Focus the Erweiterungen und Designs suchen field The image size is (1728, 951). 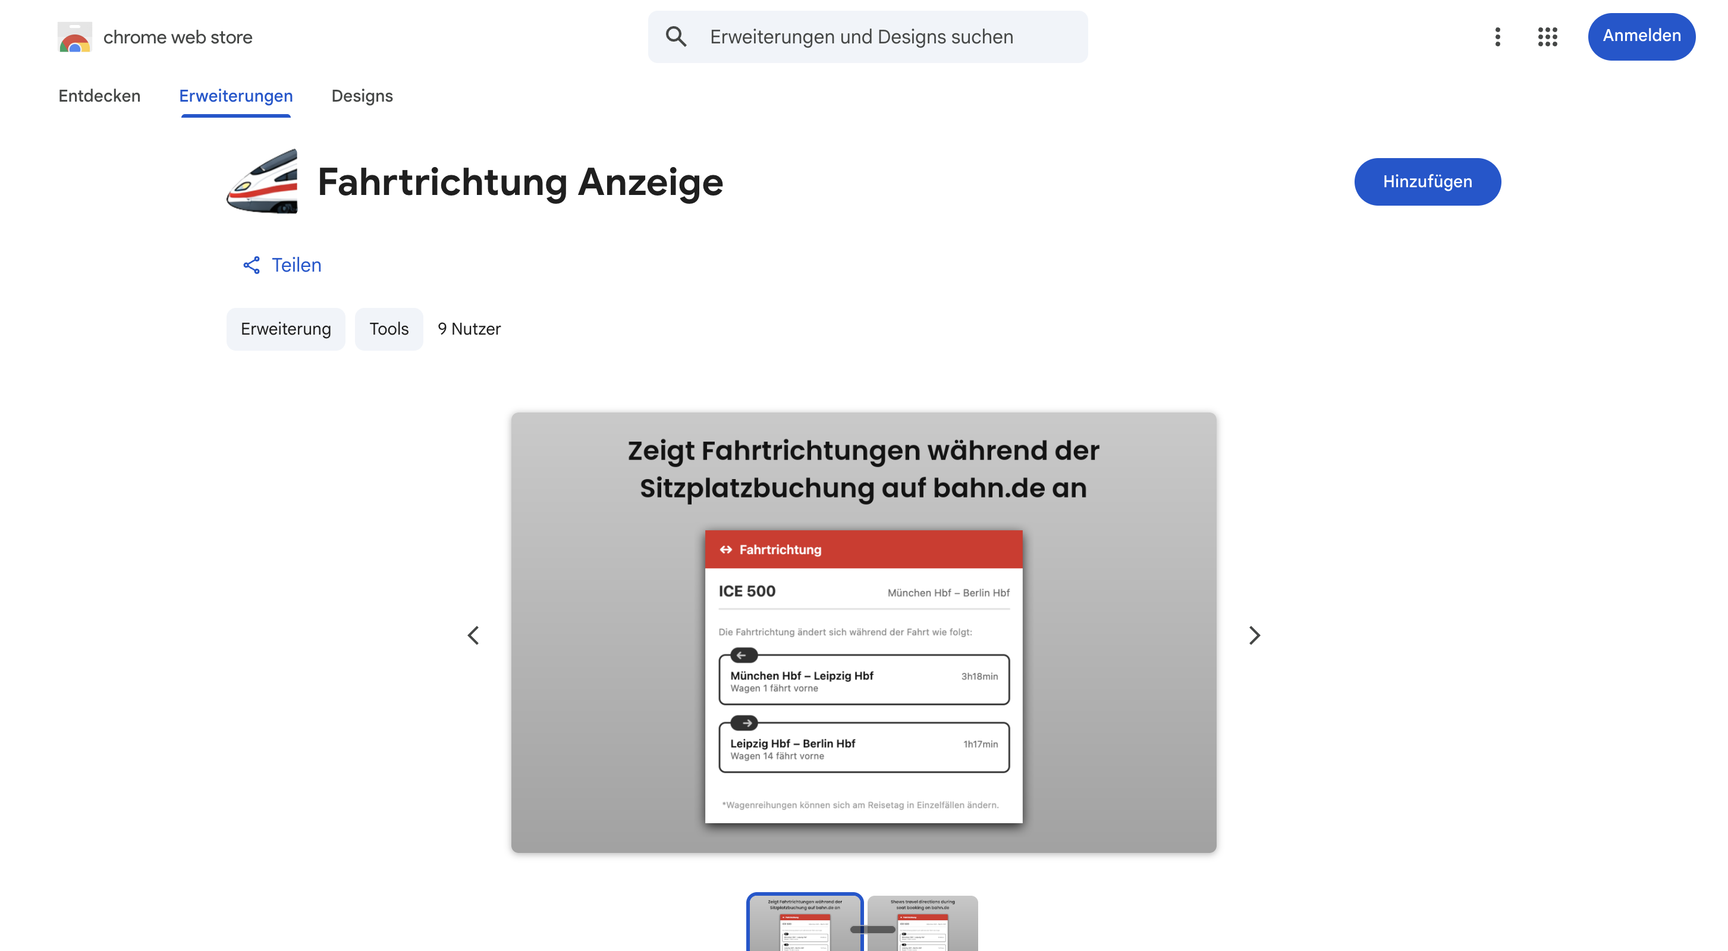(x=868, y=37)
